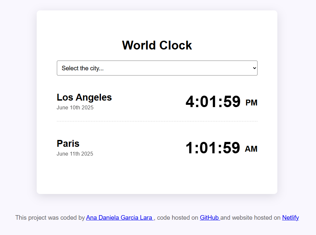316x235 pixels.
Task: Select the Paris city label
Action: pyautogui.click(x=68, y=143)
